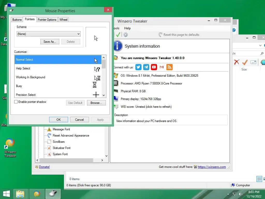Viewport: 265px width, 199px height.
Task: Open File Explorer from taskbar
Action: [20, 194]
